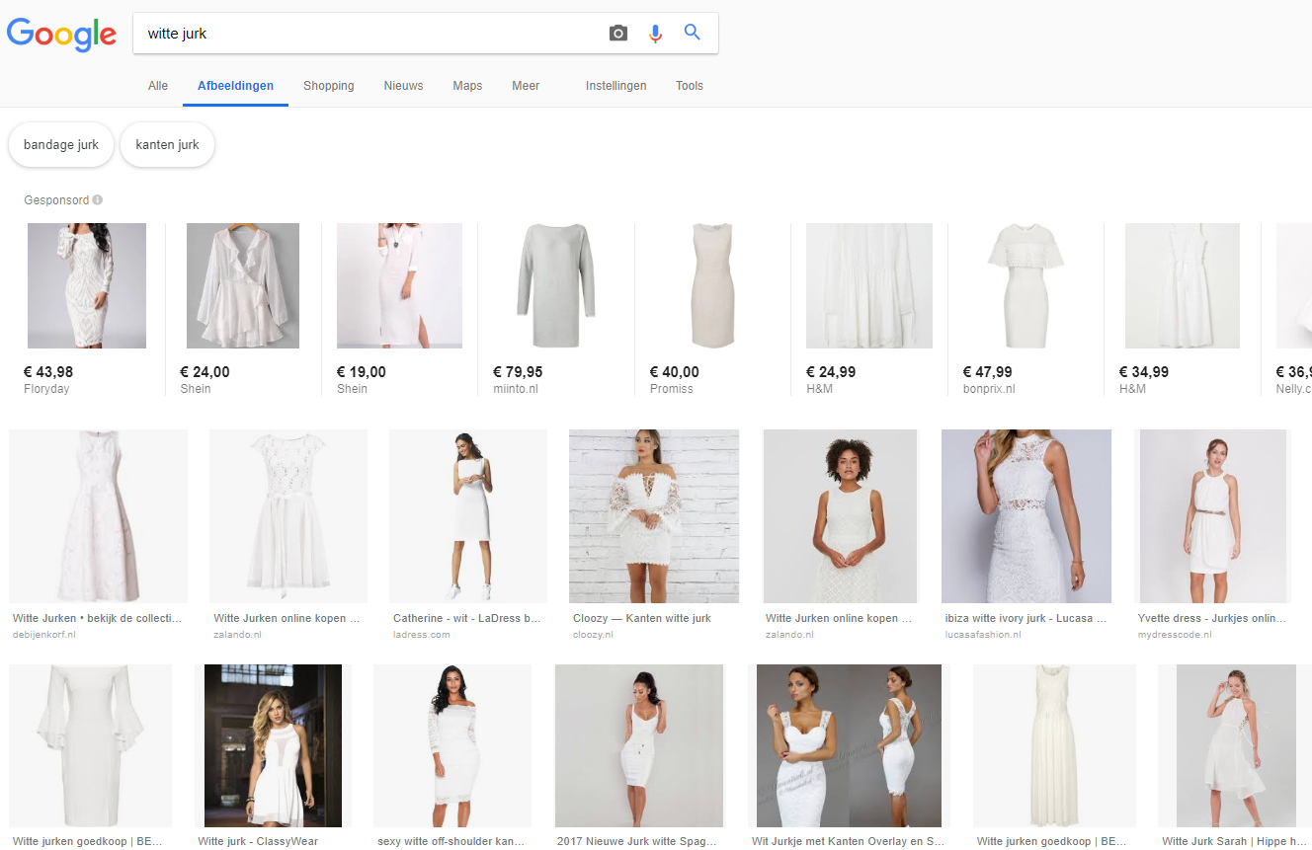Switch to the Alle tab

(158, 86)
